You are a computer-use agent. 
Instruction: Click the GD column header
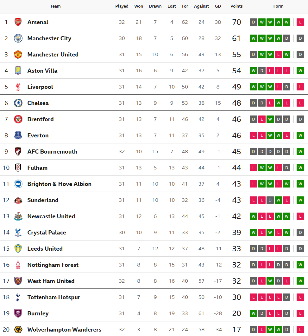pos(218,6)
